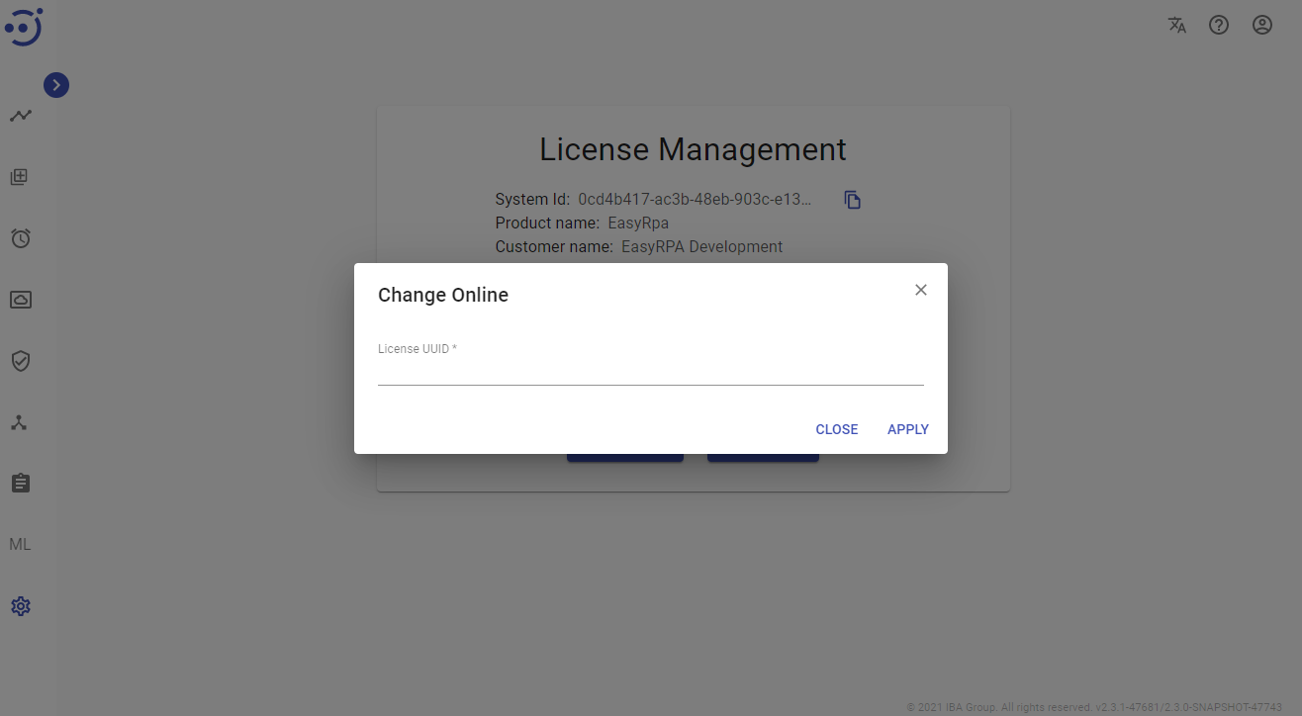Click the truncated System Id value text
This screenshot has height=716, width=1302.
[695, 199]
